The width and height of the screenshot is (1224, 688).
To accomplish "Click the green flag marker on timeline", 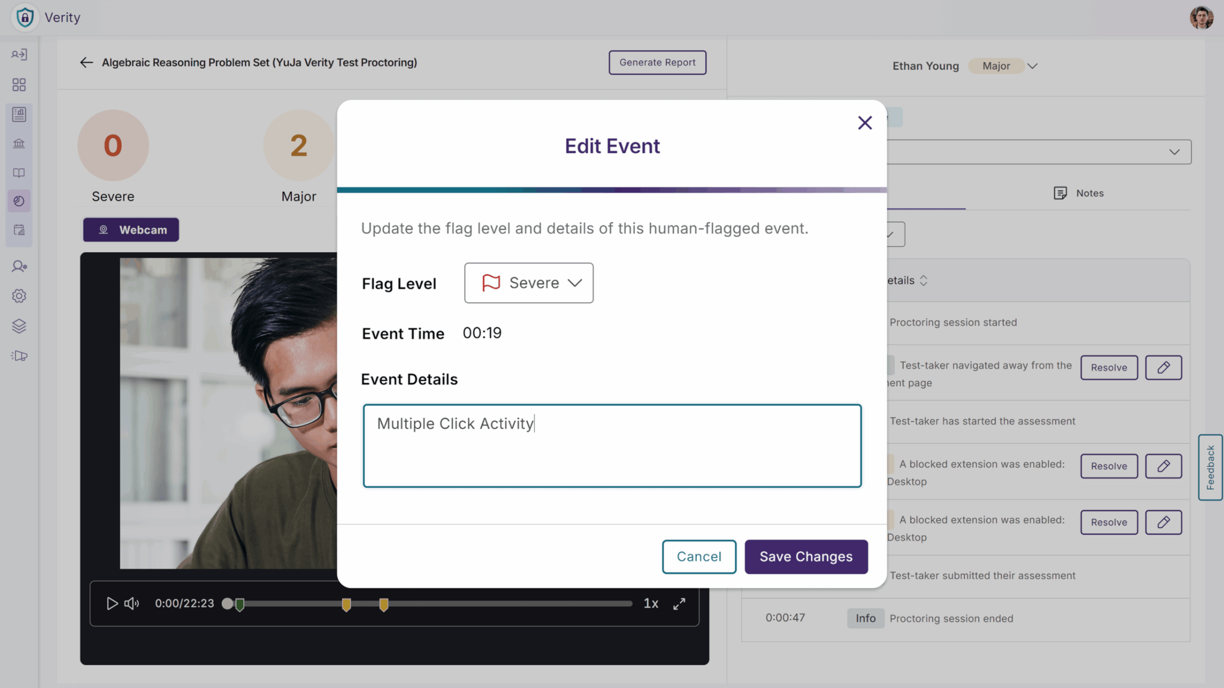I will tap(240, 604).
